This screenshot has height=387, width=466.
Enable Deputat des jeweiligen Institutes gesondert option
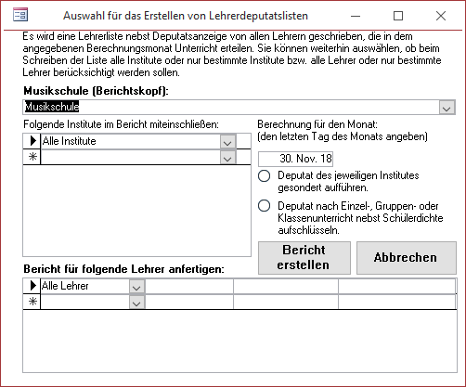click(265, 176)
